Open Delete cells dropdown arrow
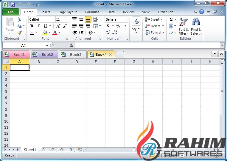 point(163,26)
